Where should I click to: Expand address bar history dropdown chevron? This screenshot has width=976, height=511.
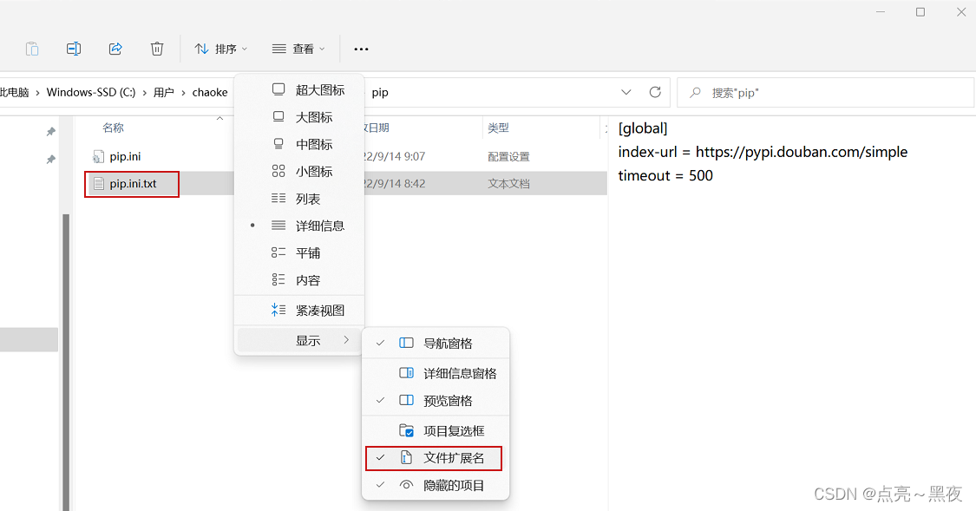(x=626, y=92)
